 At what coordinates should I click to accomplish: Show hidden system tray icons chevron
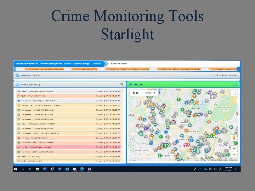pos(200,169)
